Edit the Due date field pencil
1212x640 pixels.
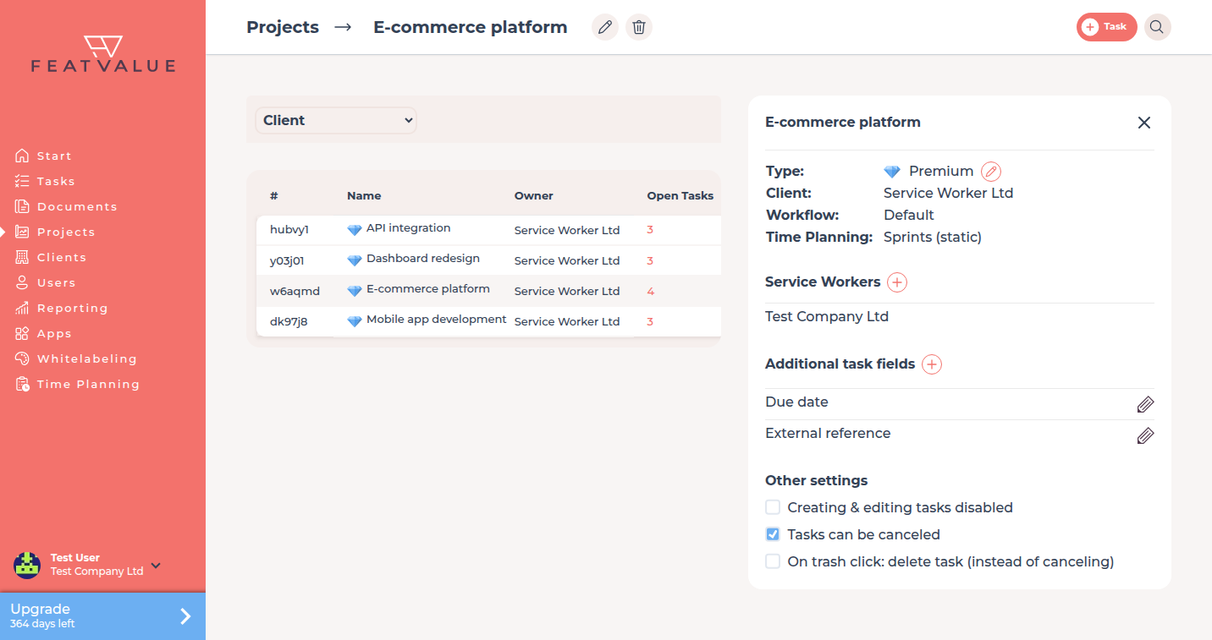pos(1145,404)
